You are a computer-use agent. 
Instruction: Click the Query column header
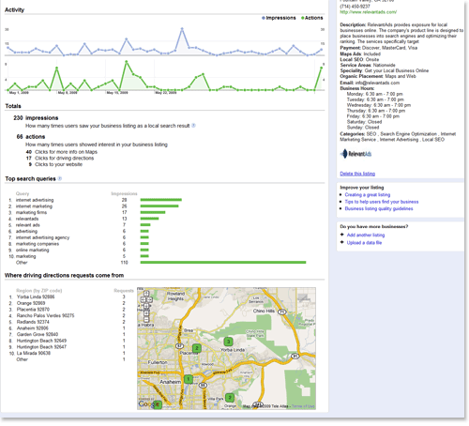click(x=23, y=193)
